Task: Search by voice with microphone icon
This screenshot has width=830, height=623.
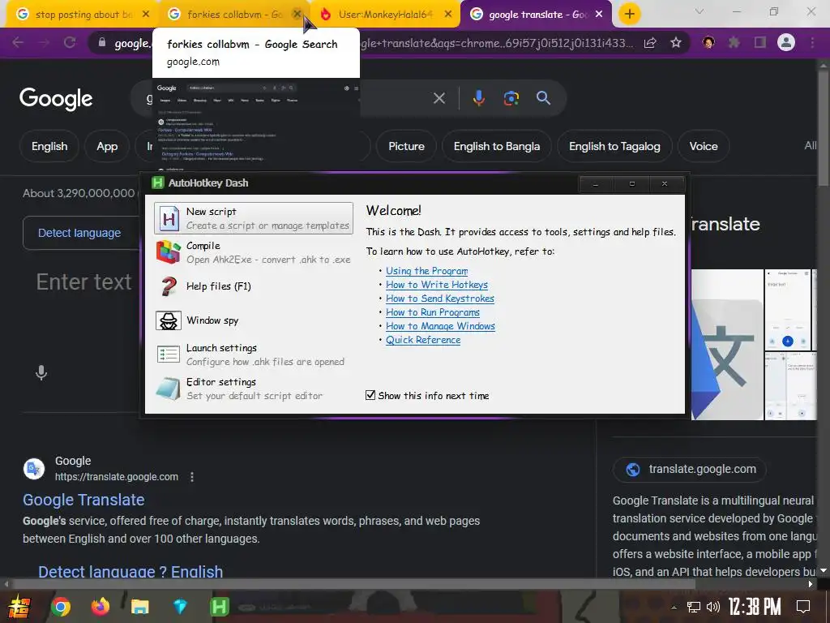Action: point(478,98)
